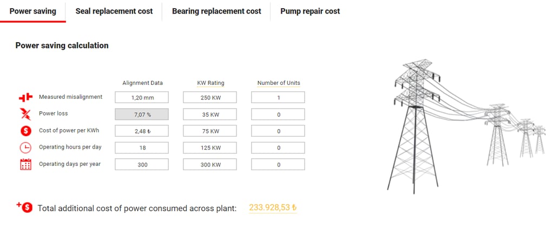Click the total additional cost dollar icon
554x228 pixels.
[25, 207]
